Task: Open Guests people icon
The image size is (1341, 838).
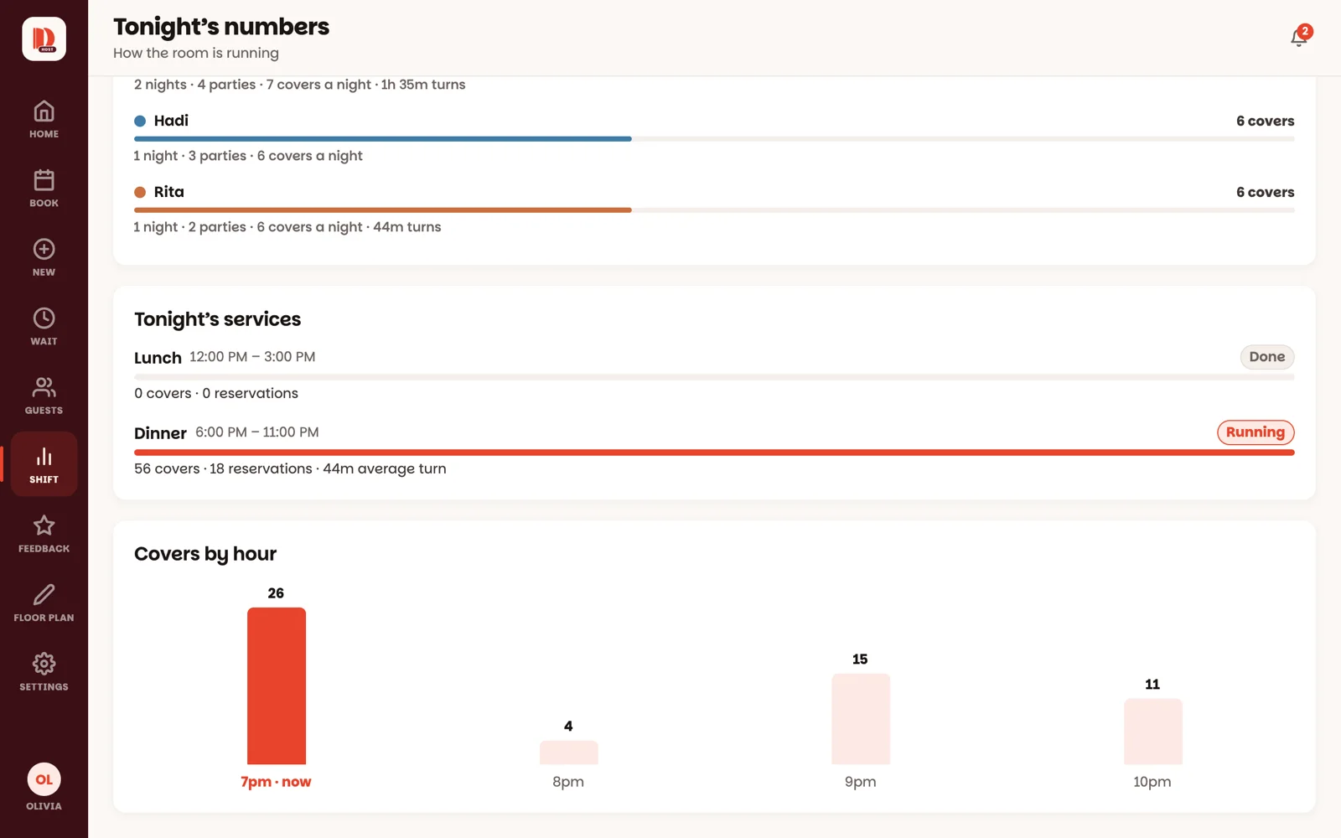Action: (x=44, y=387)
